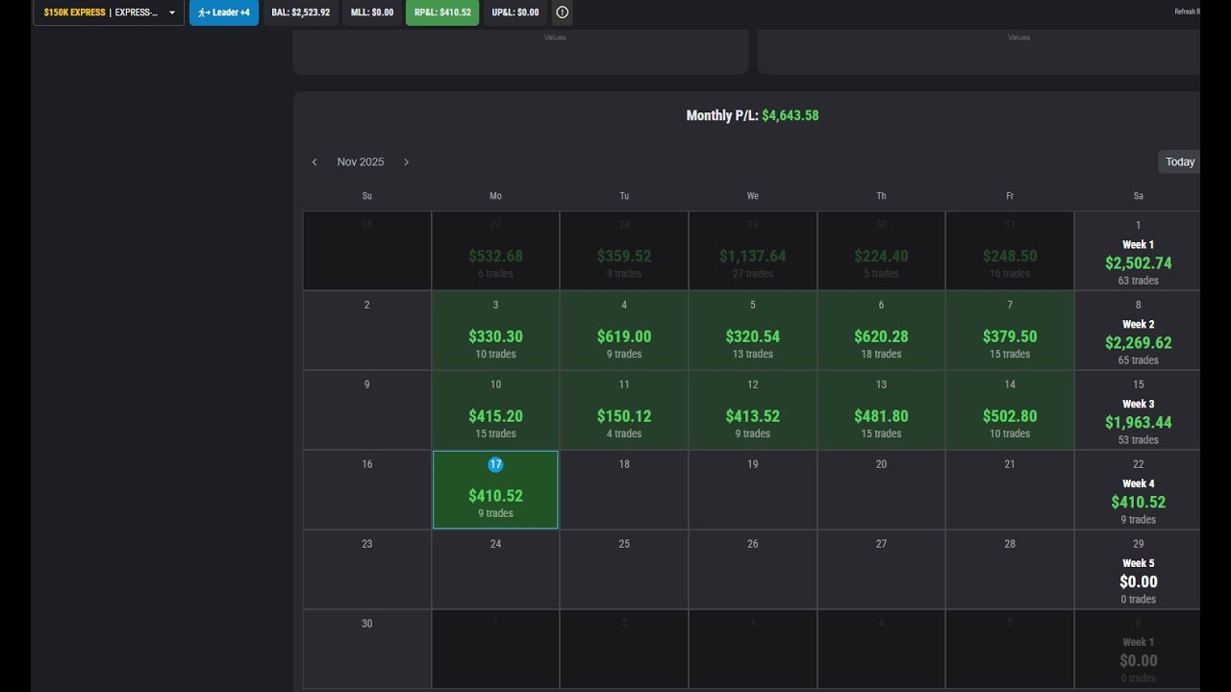Select Sunday day 2 cell
The image size is (1231, 692).
[x=367, y=331]
